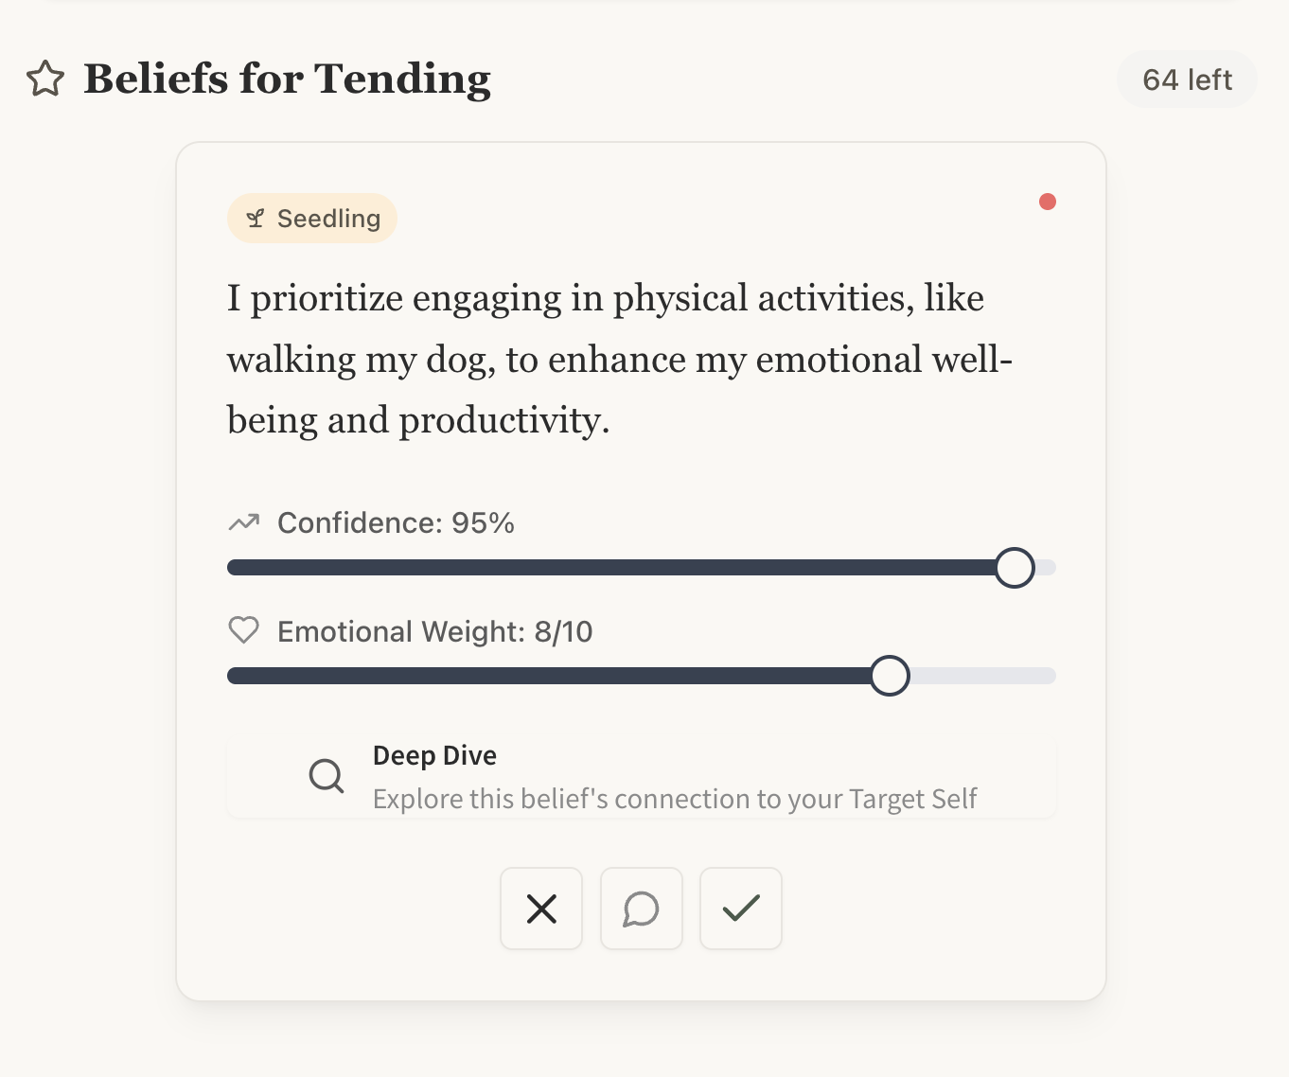Click the heart icon next to Emotional Weight
The width and height of the screenshot is (1289, 1077).
click(244, 630)
